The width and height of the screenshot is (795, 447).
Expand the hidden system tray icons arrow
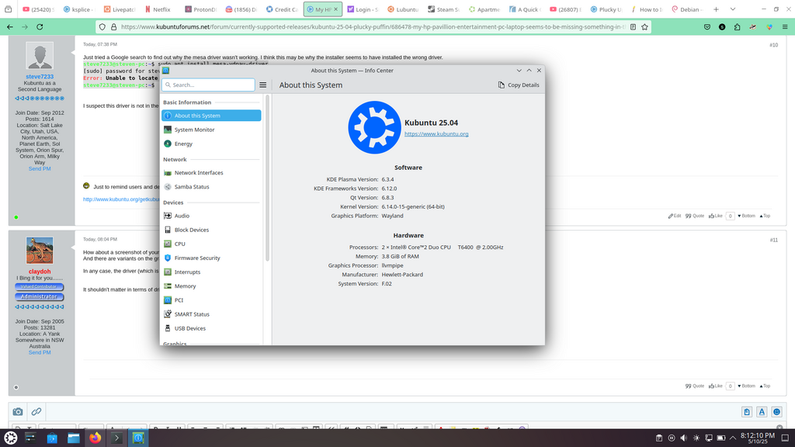733,438
